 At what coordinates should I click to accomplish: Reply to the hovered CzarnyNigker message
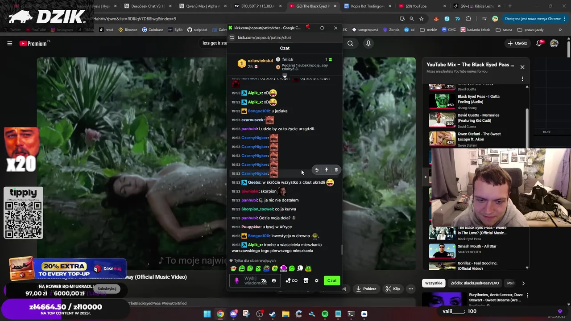(317, 170)
